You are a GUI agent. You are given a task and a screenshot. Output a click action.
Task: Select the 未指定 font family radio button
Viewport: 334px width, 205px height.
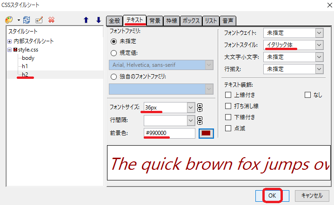pos(114,41)
